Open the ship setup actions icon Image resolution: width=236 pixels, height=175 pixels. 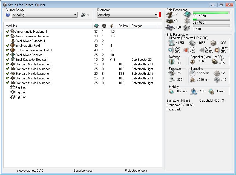click(x=83, y=15)
